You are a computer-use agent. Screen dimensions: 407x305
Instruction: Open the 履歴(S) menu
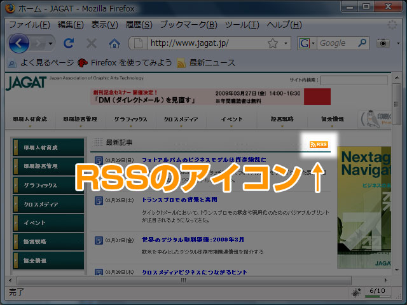pyautogui.click(x=139, y=25)
